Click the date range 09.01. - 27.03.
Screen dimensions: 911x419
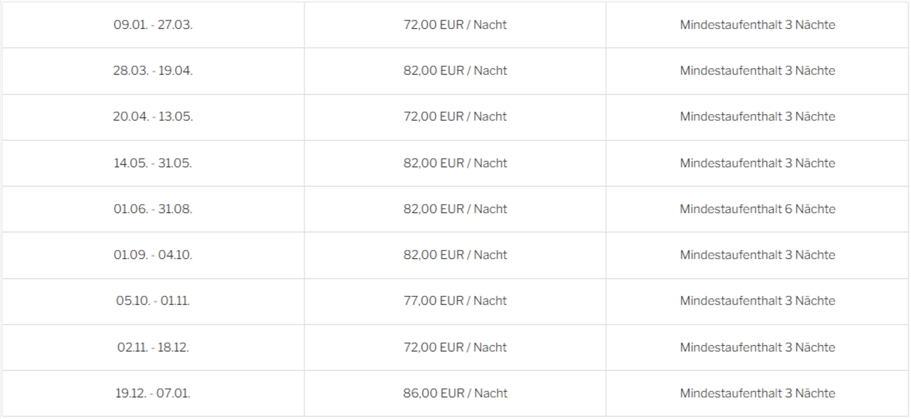153,25
